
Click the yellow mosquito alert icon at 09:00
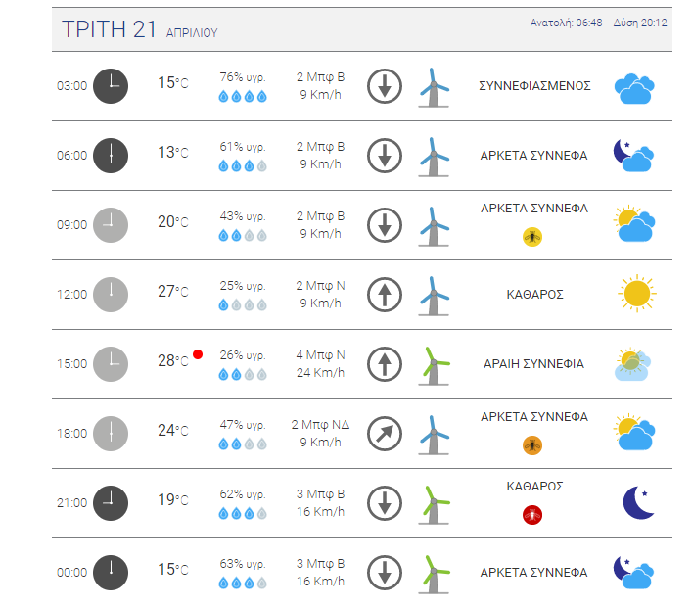(532, 237)
